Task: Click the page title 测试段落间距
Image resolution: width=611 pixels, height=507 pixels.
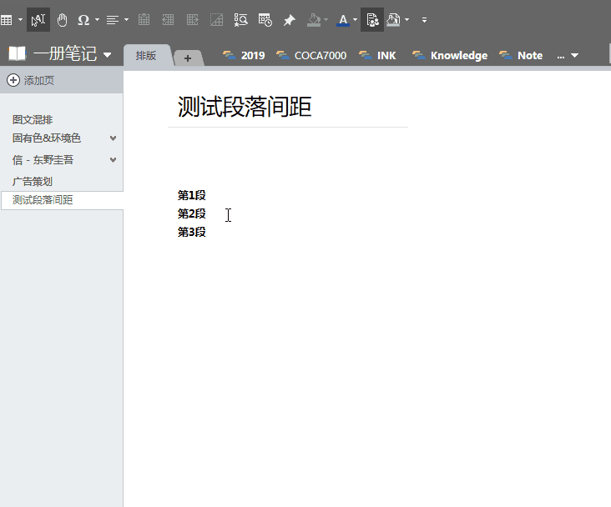Action: [245, 108]
